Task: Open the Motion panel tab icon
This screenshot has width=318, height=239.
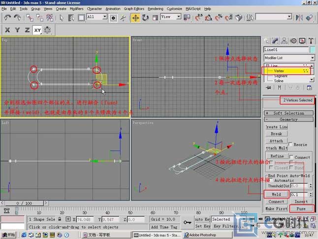Action: [x=293, y=41]
